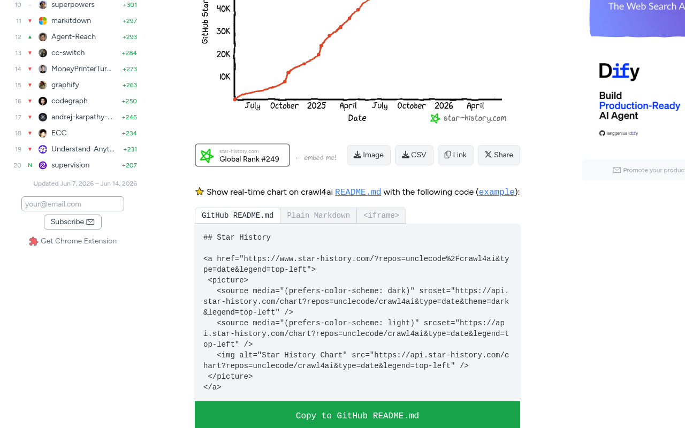Open the graphify repository name
This screenshot has width=685, height=428.
point(65,85)
